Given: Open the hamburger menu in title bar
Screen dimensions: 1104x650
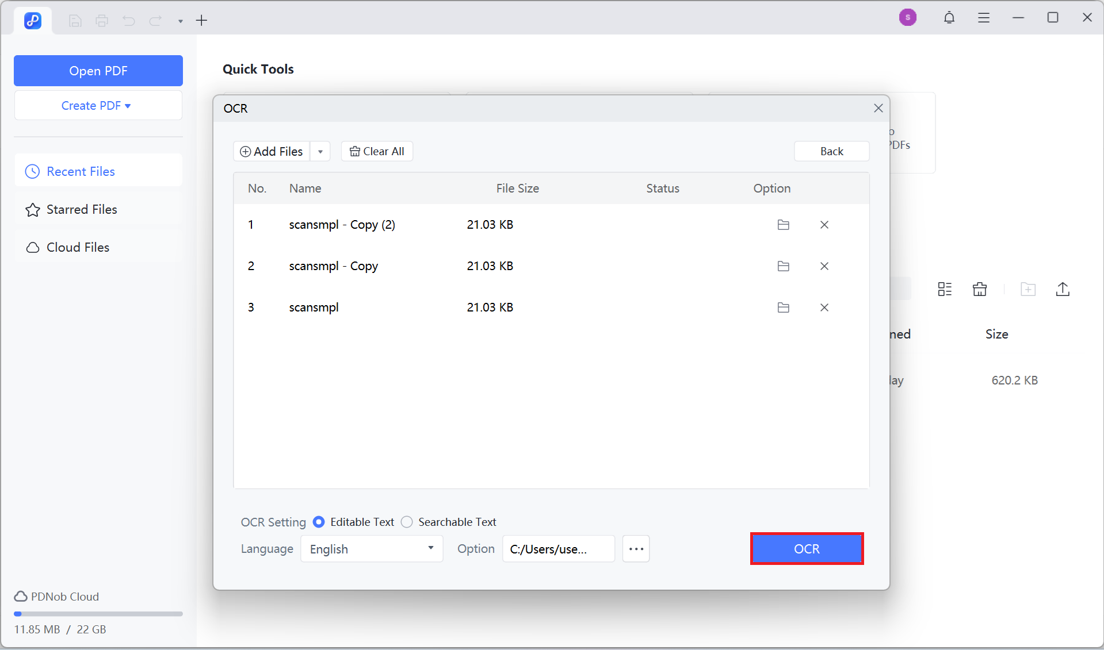Looking at the screenshot, I should click(983, 18).
